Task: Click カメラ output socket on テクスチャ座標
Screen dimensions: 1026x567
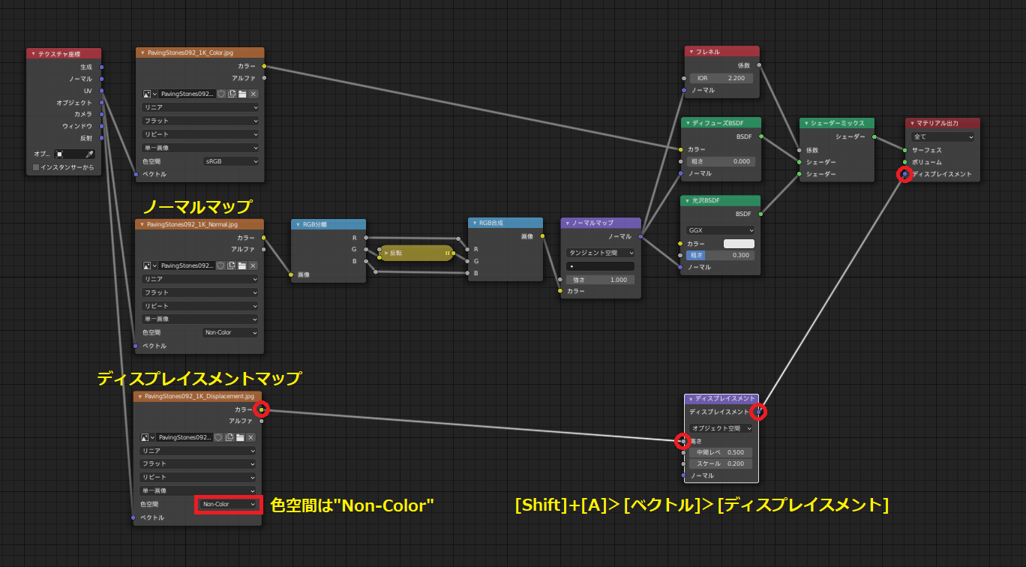Action: coord(101,114)
